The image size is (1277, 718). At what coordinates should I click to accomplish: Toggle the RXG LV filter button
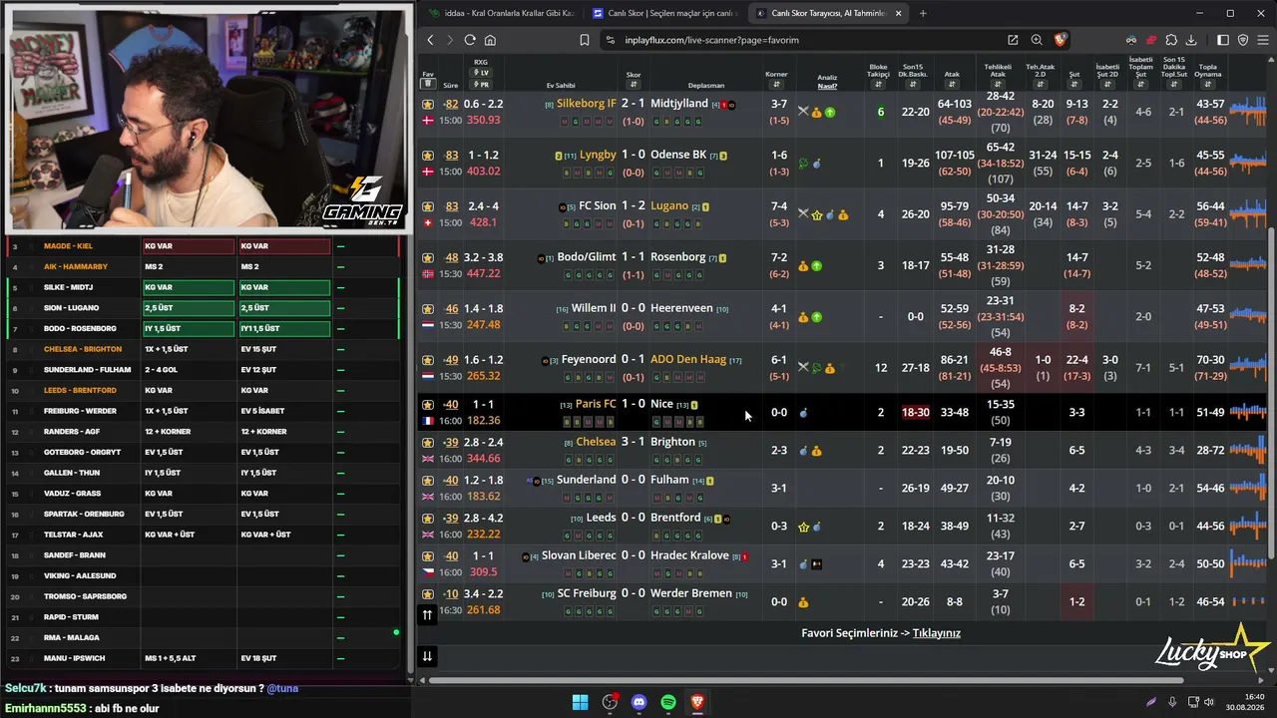point(481,73)
